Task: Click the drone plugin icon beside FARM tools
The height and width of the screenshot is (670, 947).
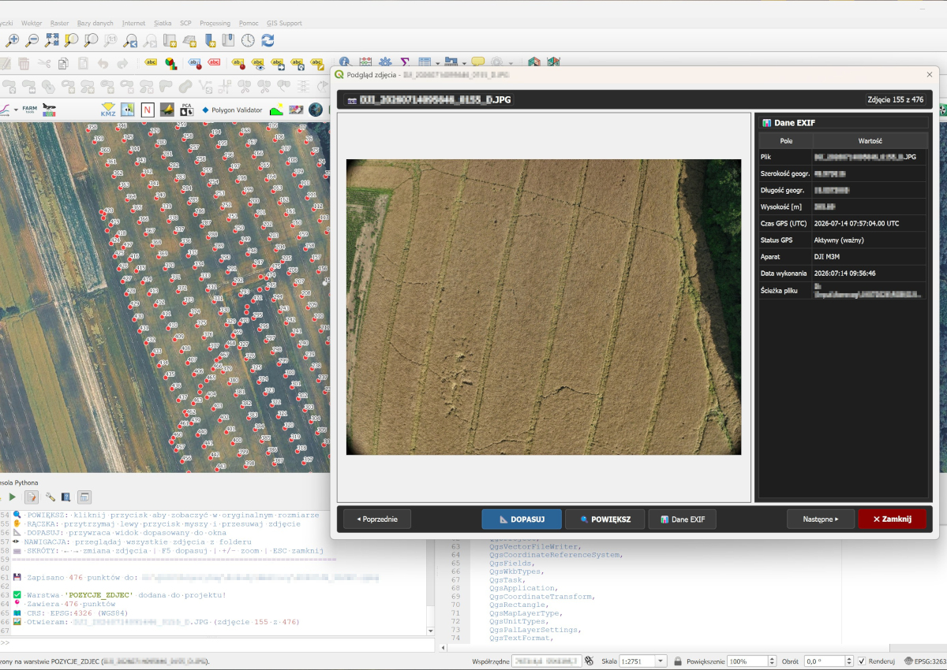Action: (x=50, y=110)
